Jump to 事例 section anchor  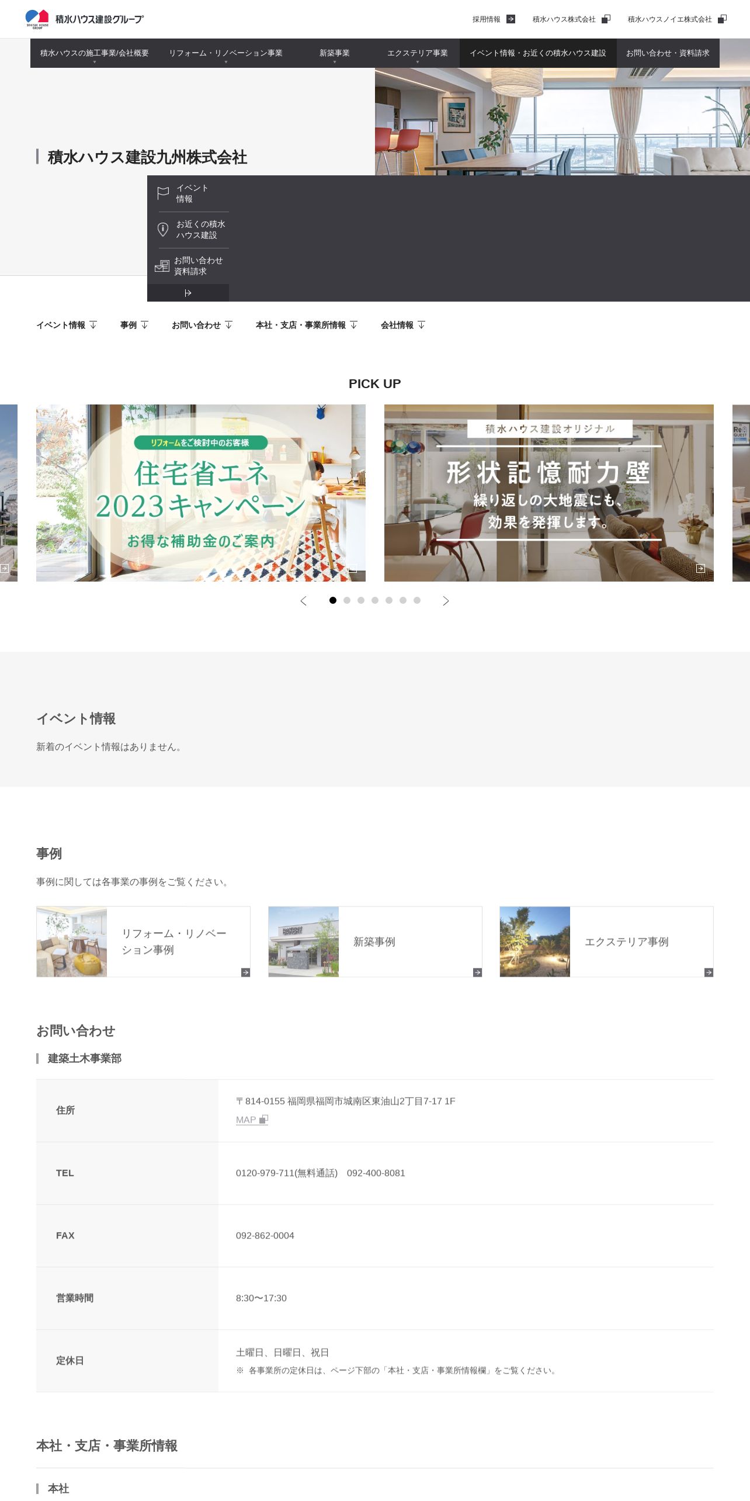click(134, 325)
